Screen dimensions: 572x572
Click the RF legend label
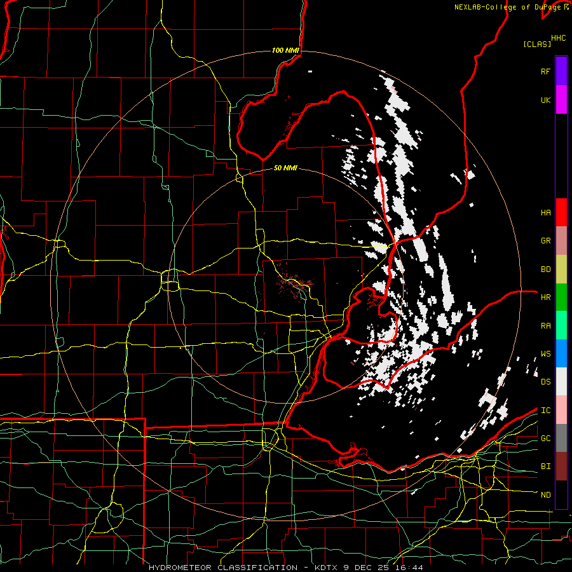pyautogui.click(x=546, y=71)
